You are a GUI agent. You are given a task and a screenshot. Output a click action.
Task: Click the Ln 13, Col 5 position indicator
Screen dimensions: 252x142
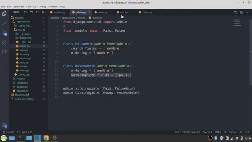pyautogui.click(x=187, y=132)
